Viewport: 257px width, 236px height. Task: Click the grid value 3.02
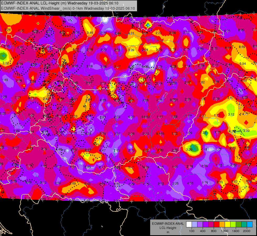tap(6, 63)
